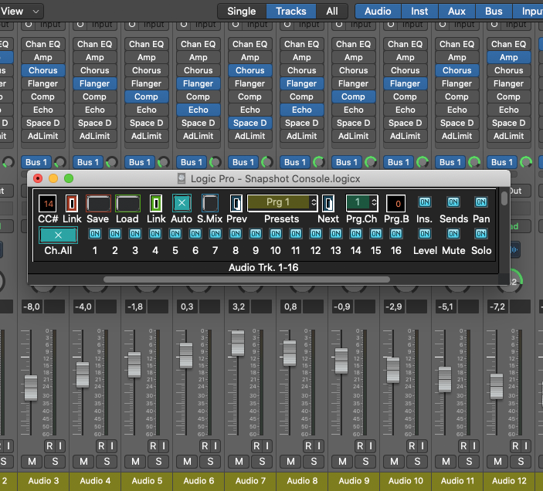Open the AdLimit slot on Audio 10
Screen dimensions: 543x491
(406, 136)
